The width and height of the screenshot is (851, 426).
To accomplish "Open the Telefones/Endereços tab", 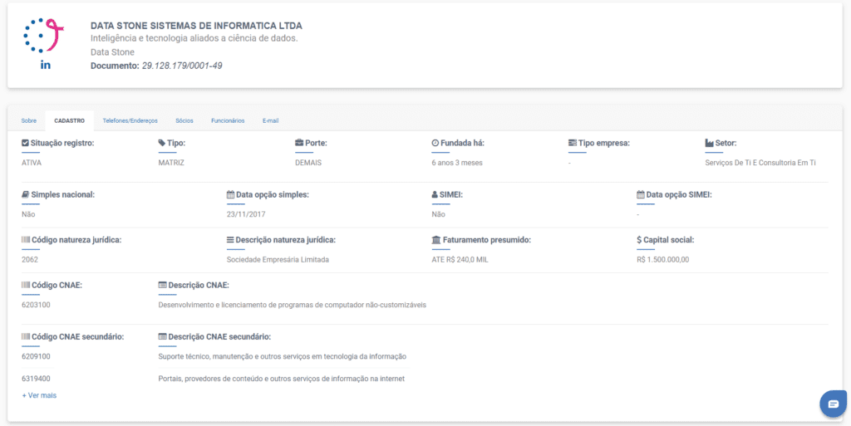I will tap(130, 121).
